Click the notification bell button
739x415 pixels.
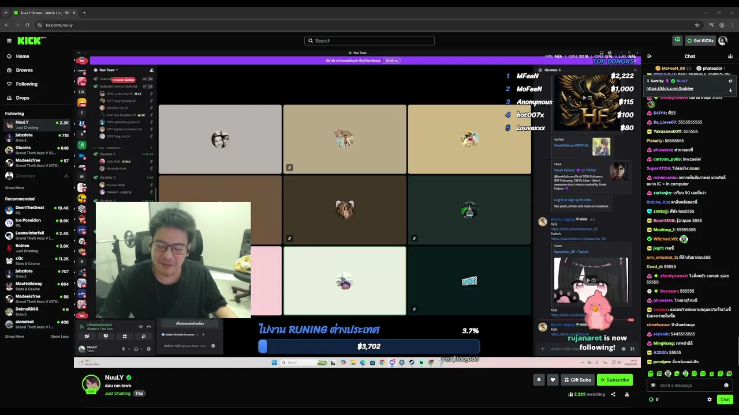[x=539, y=380]
